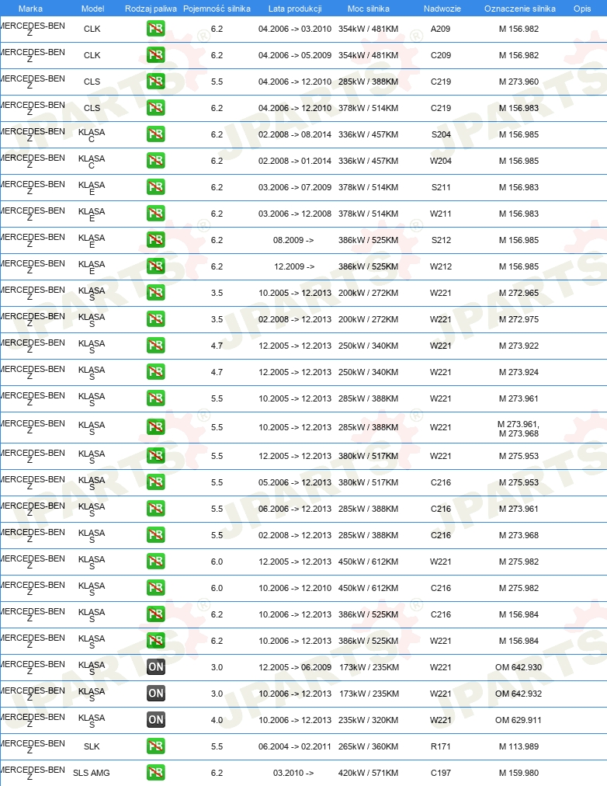607x786 pixels.
Task: Click the Lata produkcji column header
Action: pos(295,9)
